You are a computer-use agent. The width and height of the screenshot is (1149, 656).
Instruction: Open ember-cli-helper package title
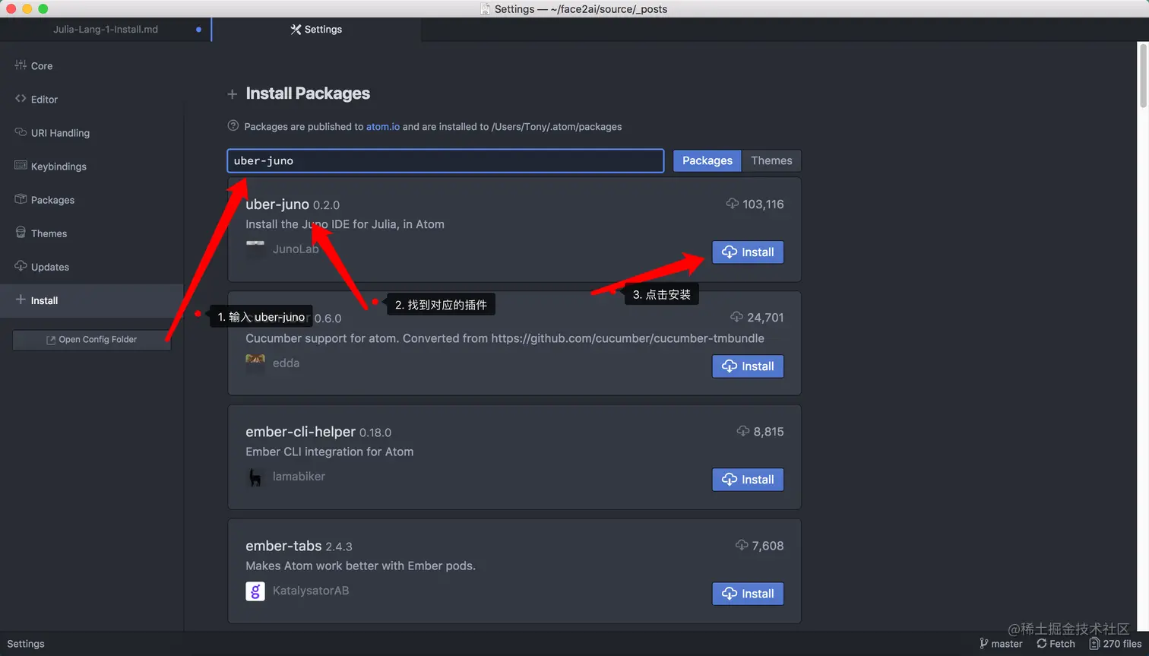300,432
